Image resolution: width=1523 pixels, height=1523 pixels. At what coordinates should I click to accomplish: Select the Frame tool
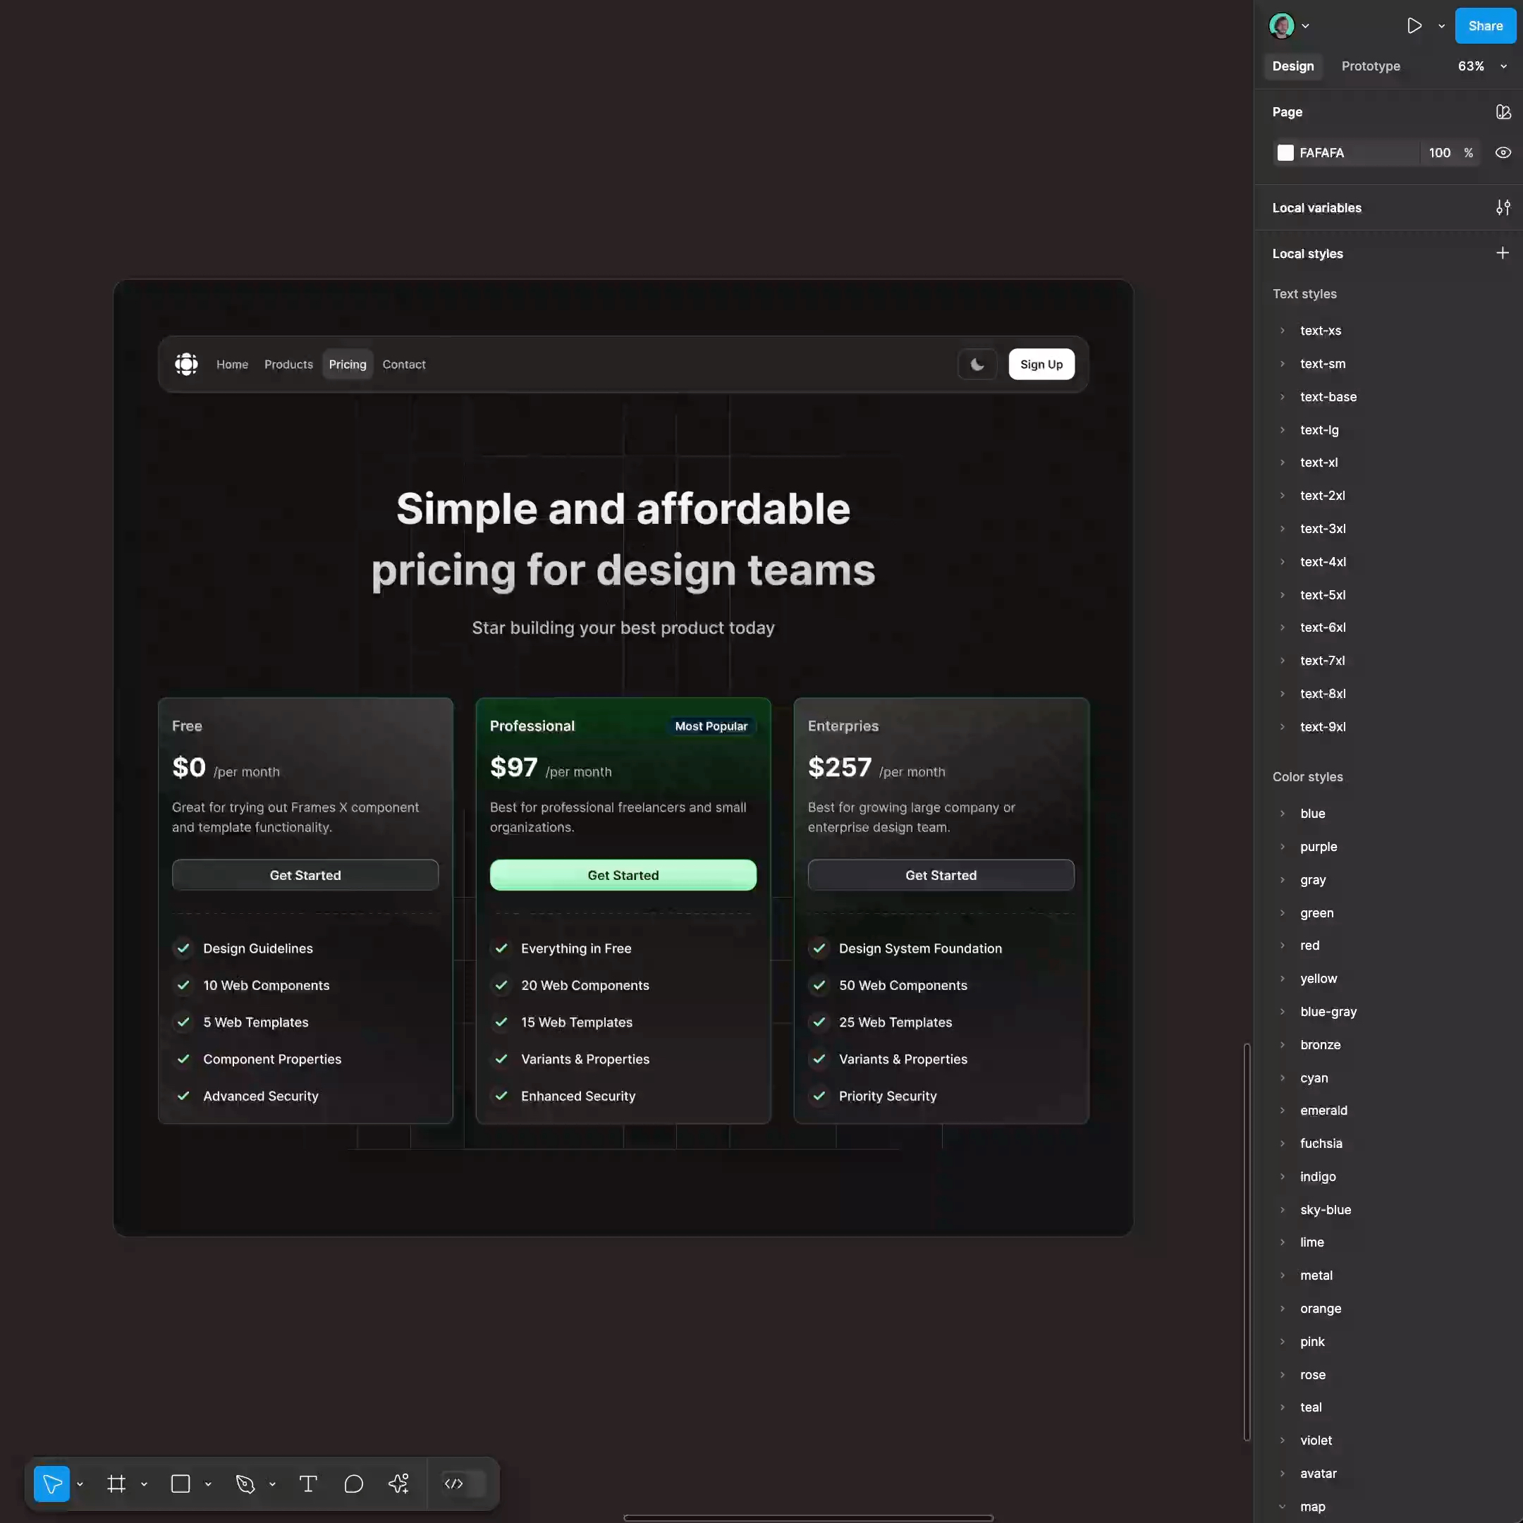(x=116, y=1483)
